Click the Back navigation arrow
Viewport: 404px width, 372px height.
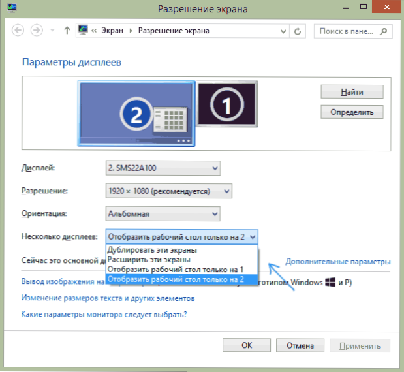tap(18, 31)
